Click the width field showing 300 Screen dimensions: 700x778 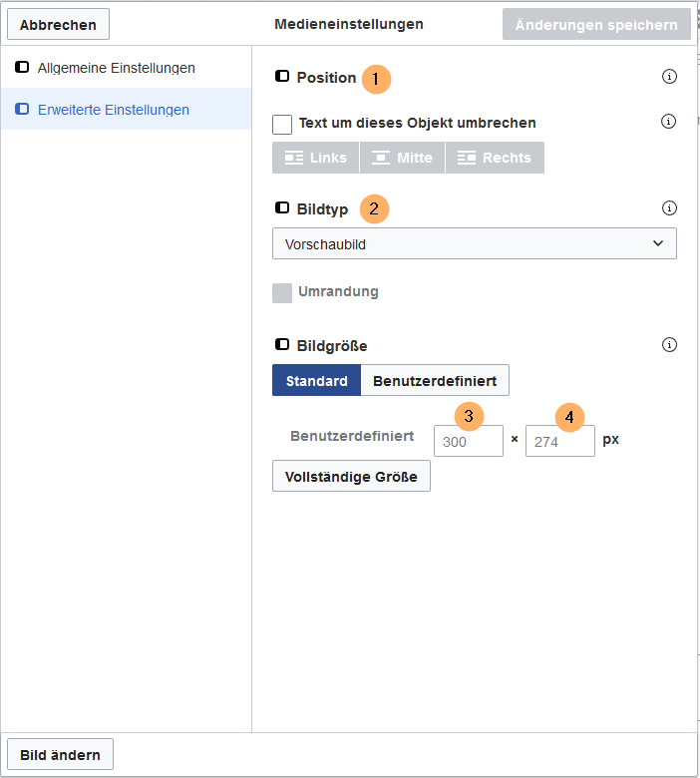(468, 441)
